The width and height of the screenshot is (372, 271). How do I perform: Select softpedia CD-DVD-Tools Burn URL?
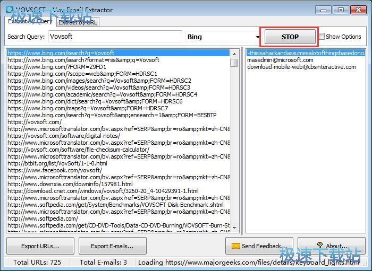[118, 225]
